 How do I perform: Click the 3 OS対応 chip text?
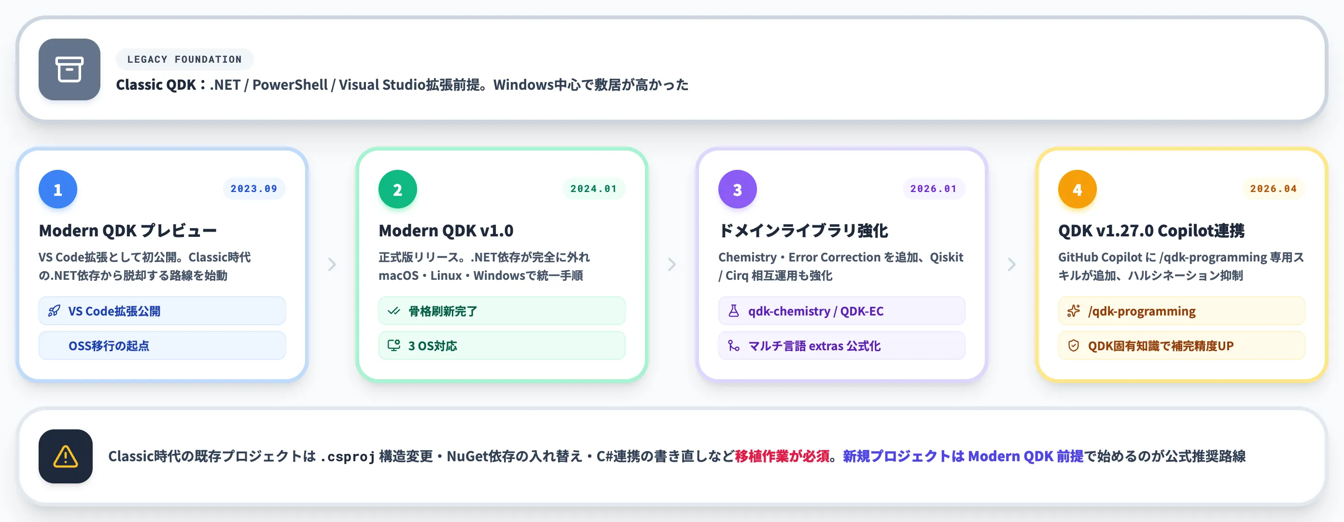click(x=433, y=346)
